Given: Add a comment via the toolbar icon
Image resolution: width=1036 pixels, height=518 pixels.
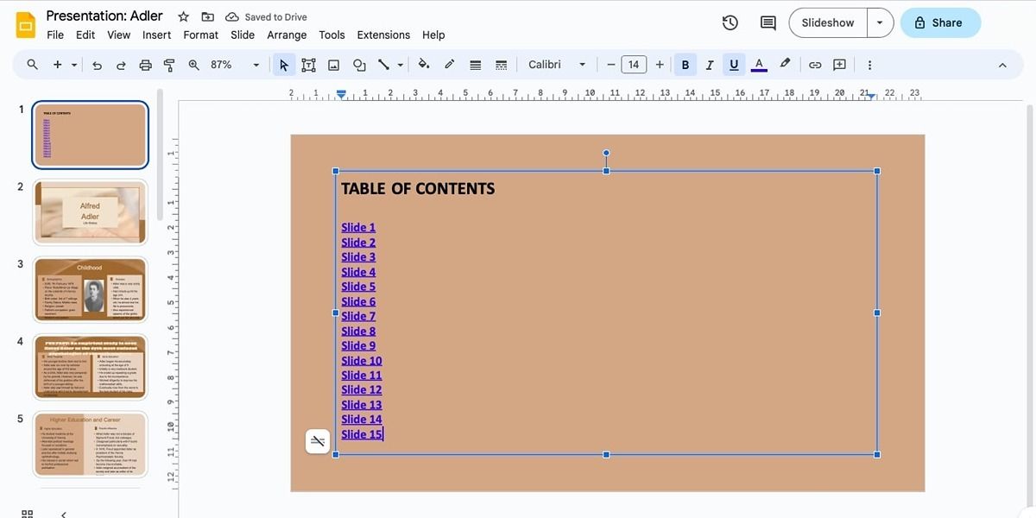Looking at the screenshot, I should click(839, 64).
